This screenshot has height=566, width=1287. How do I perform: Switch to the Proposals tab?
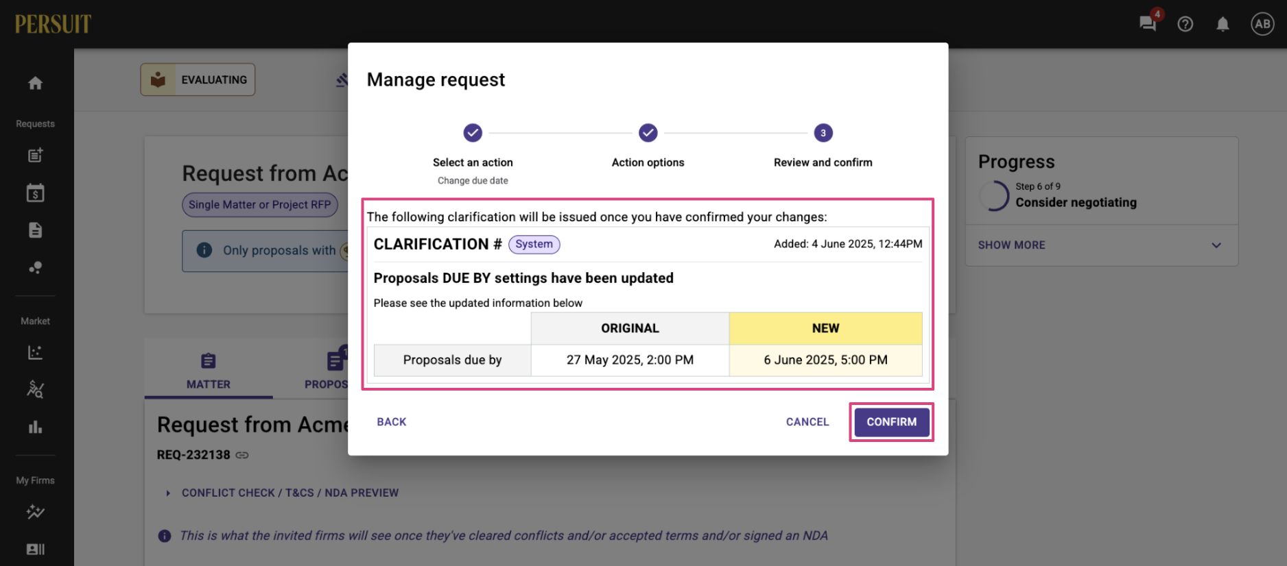(x=327, y=369)
